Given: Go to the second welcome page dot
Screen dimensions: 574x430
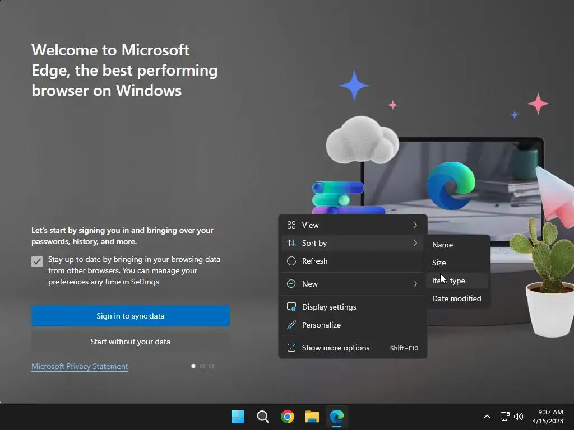Looking at the screenshot, I should click(202, 366).
